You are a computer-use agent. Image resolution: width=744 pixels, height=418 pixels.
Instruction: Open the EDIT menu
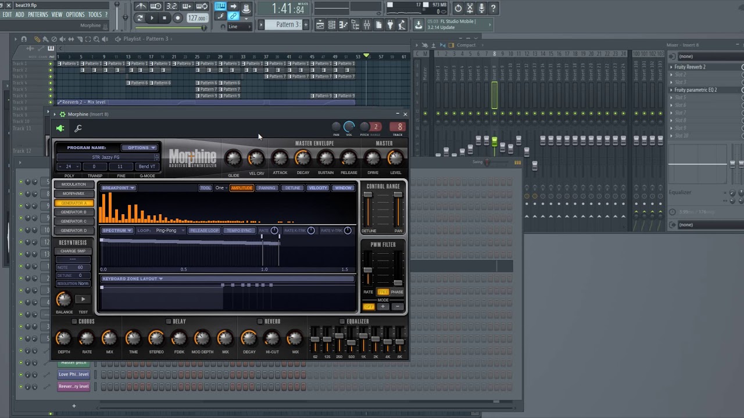(x=7, y=15)
